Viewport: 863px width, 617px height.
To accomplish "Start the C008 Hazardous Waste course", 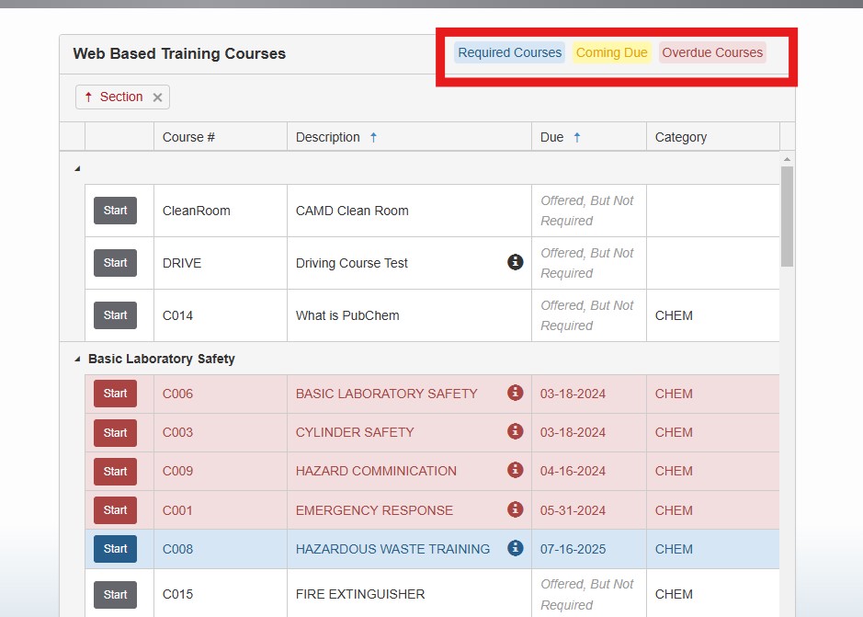I will pyautogui.click(x=115, y=549).
